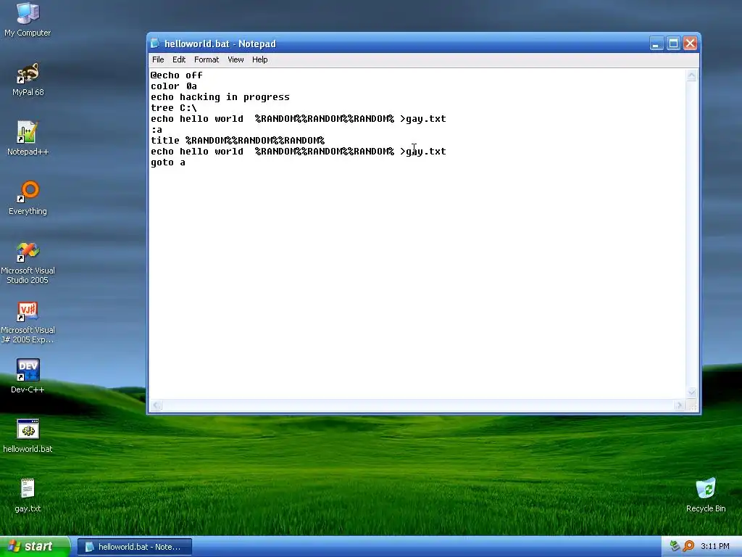Viewport: 742px width, 557px height.
Task: Click the vertical scrollbar up arrow
Action: click(x=692, y=75)
